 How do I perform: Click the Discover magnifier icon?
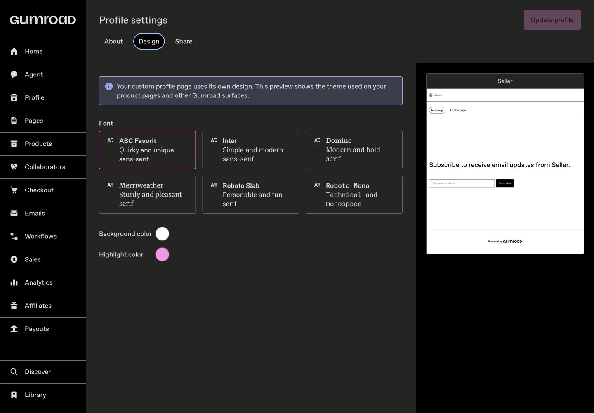click(14, 372)
